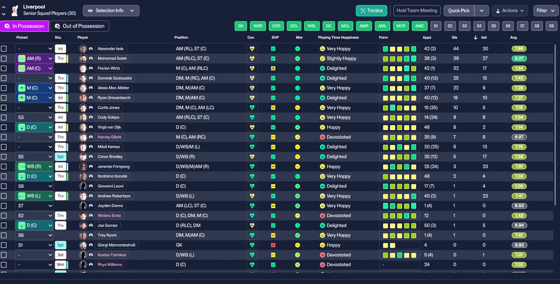Image resolution: width=560 pixels, height=284 pixels.
Task: Tick the checkbox for Virgil van Dijk
Action: (x=4, y=127)
